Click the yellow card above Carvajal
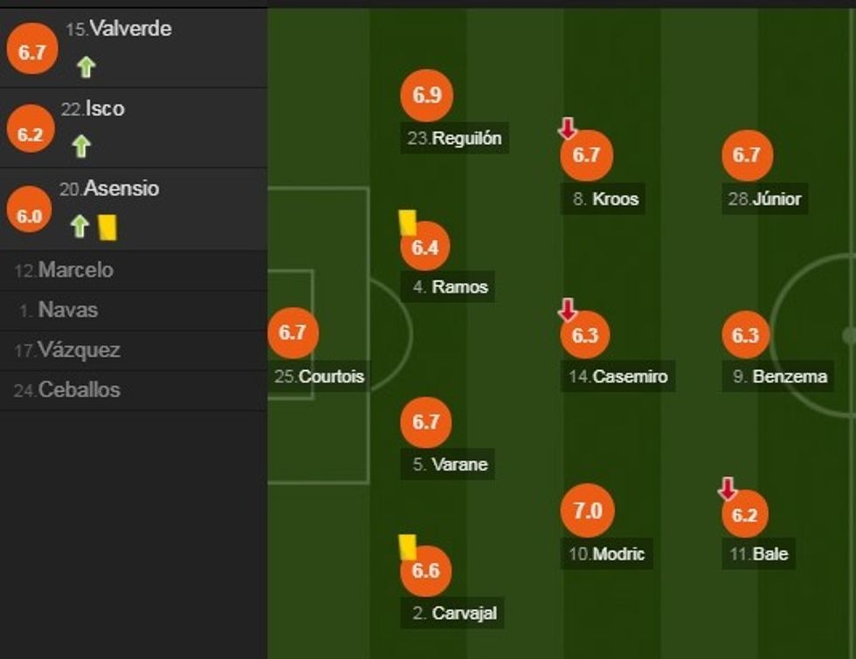Viewport: 856px width, 659px height. click(x=406, y=546)
